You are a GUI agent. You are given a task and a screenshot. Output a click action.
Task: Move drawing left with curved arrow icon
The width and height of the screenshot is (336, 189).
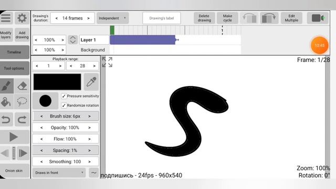250,18
